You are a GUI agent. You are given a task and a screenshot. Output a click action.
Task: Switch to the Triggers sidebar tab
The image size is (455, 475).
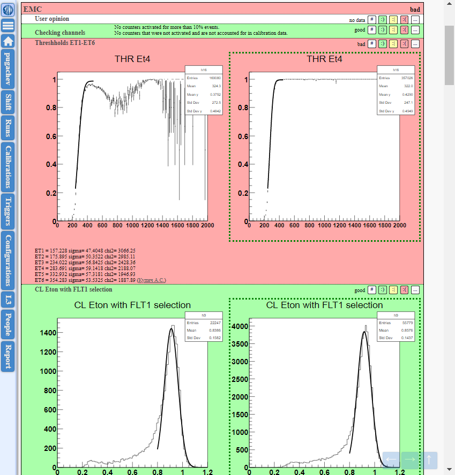click(8, 211)
